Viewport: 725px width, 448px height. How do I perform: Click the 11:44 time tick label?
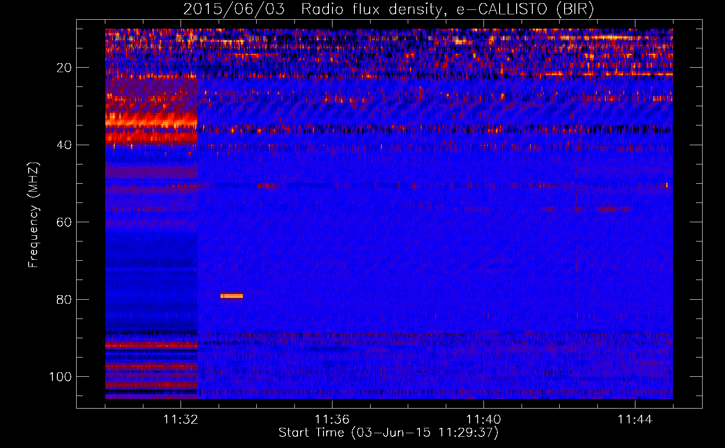[635, 420]
